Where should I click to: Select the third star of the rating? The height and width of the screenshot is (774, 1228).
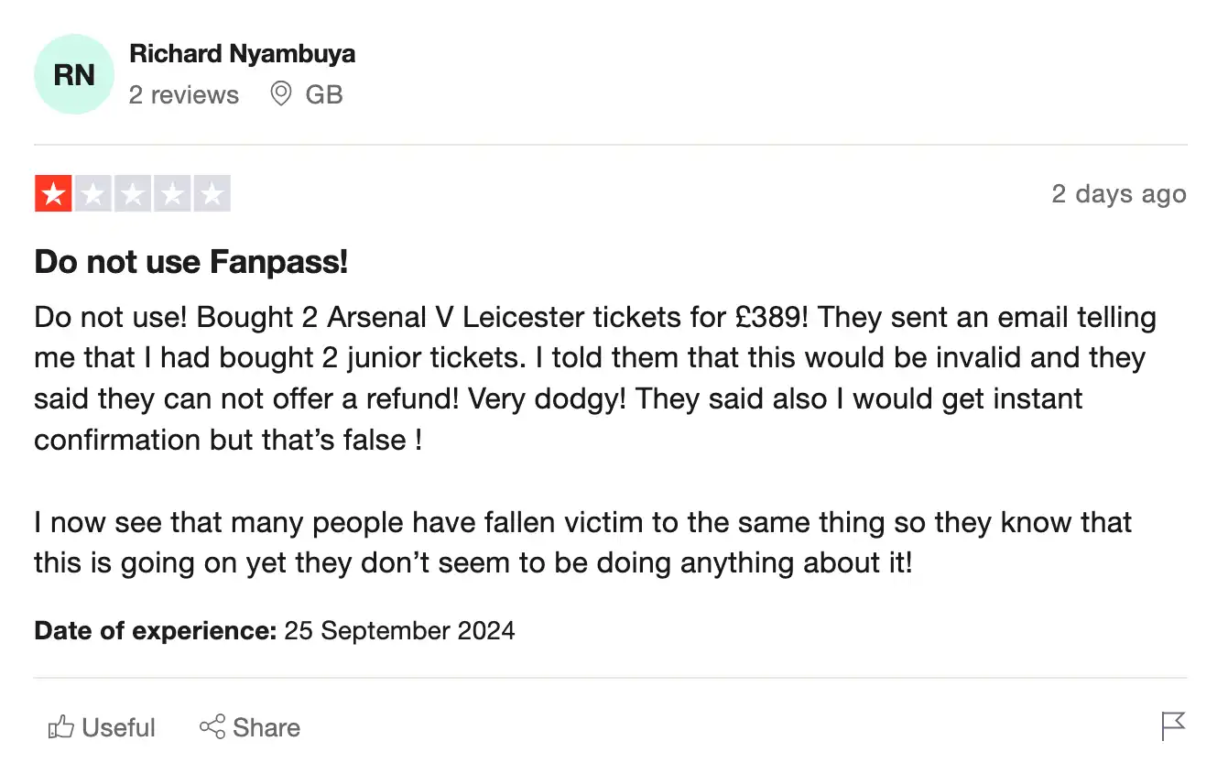[x=133, y=193]
